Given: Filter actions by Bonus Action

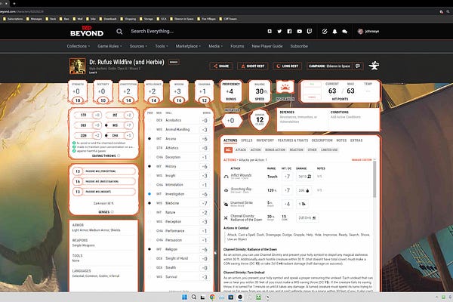Looking at the screenshot, I should (275, 150).
